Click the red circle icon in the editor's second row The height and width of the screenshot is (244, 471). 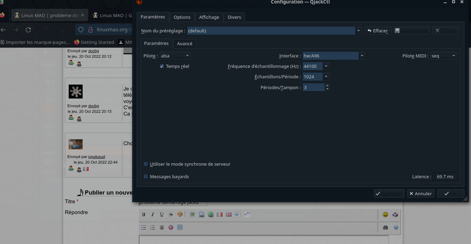tap(171, 227)
